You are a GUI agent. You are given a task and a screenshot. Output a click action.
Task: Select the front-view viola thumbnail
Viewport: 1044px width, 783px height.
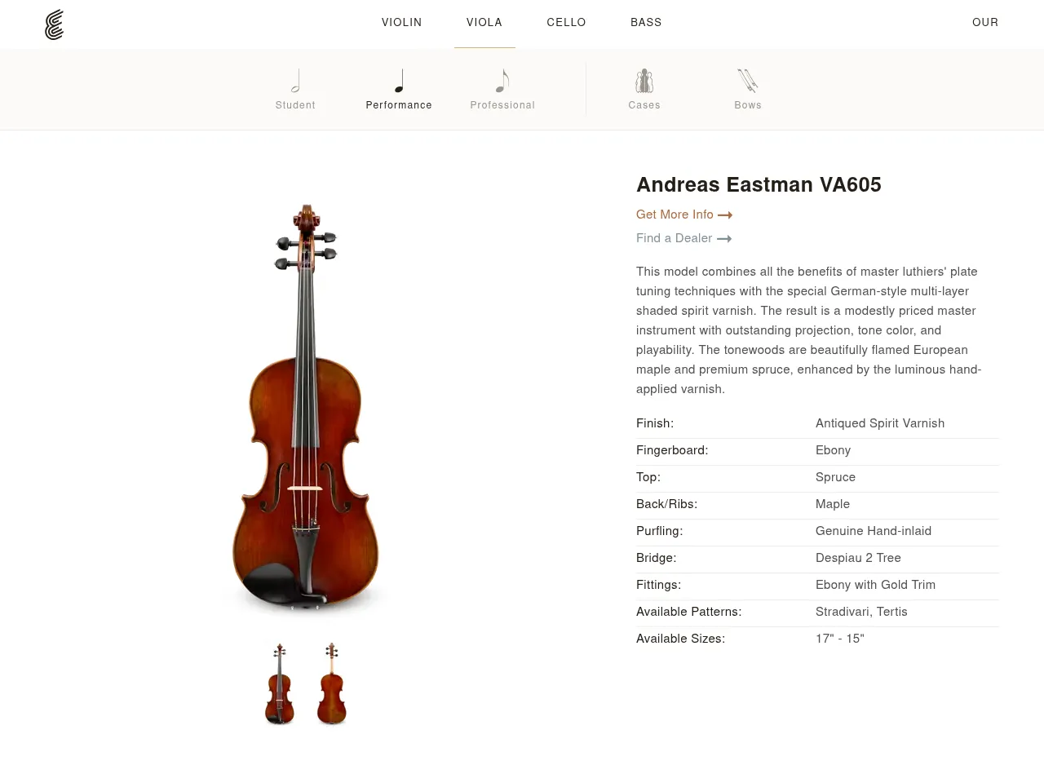(279, 683)
